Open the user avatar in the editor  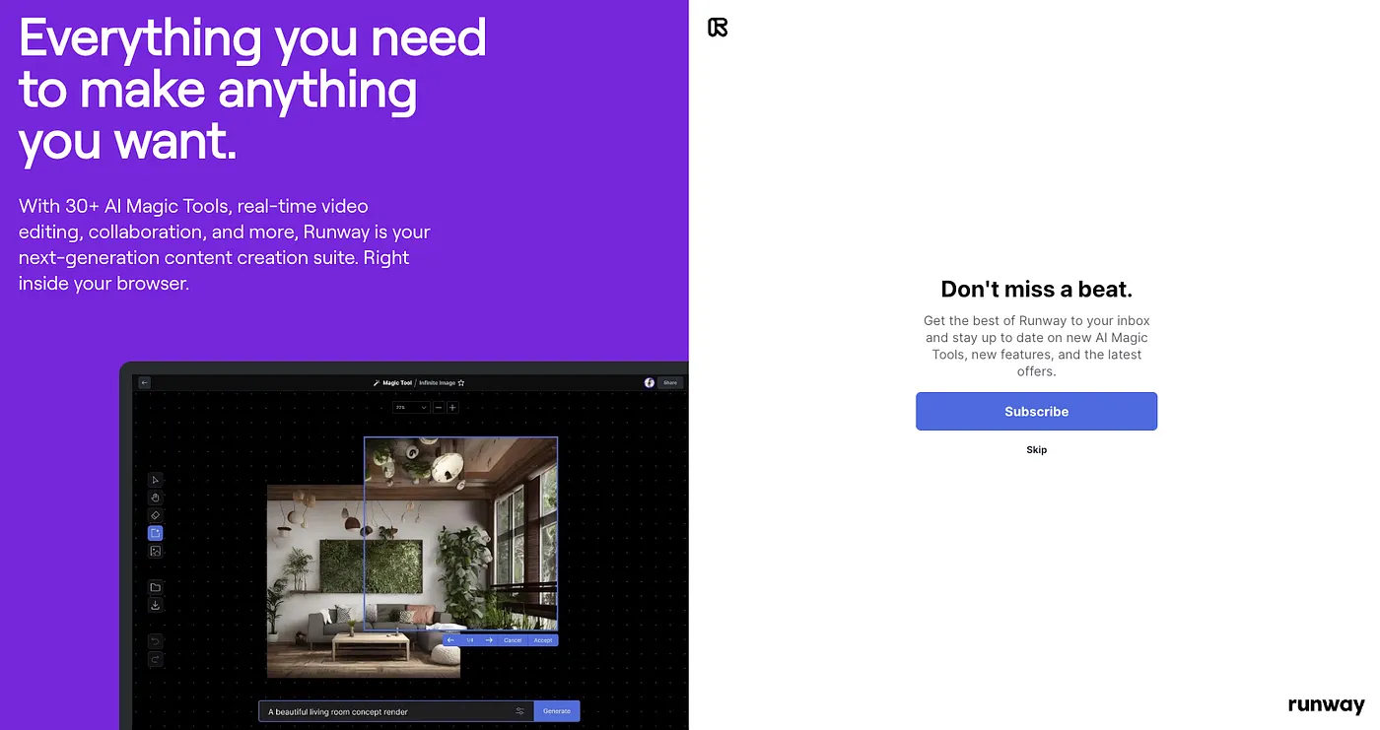click(650, 382)
